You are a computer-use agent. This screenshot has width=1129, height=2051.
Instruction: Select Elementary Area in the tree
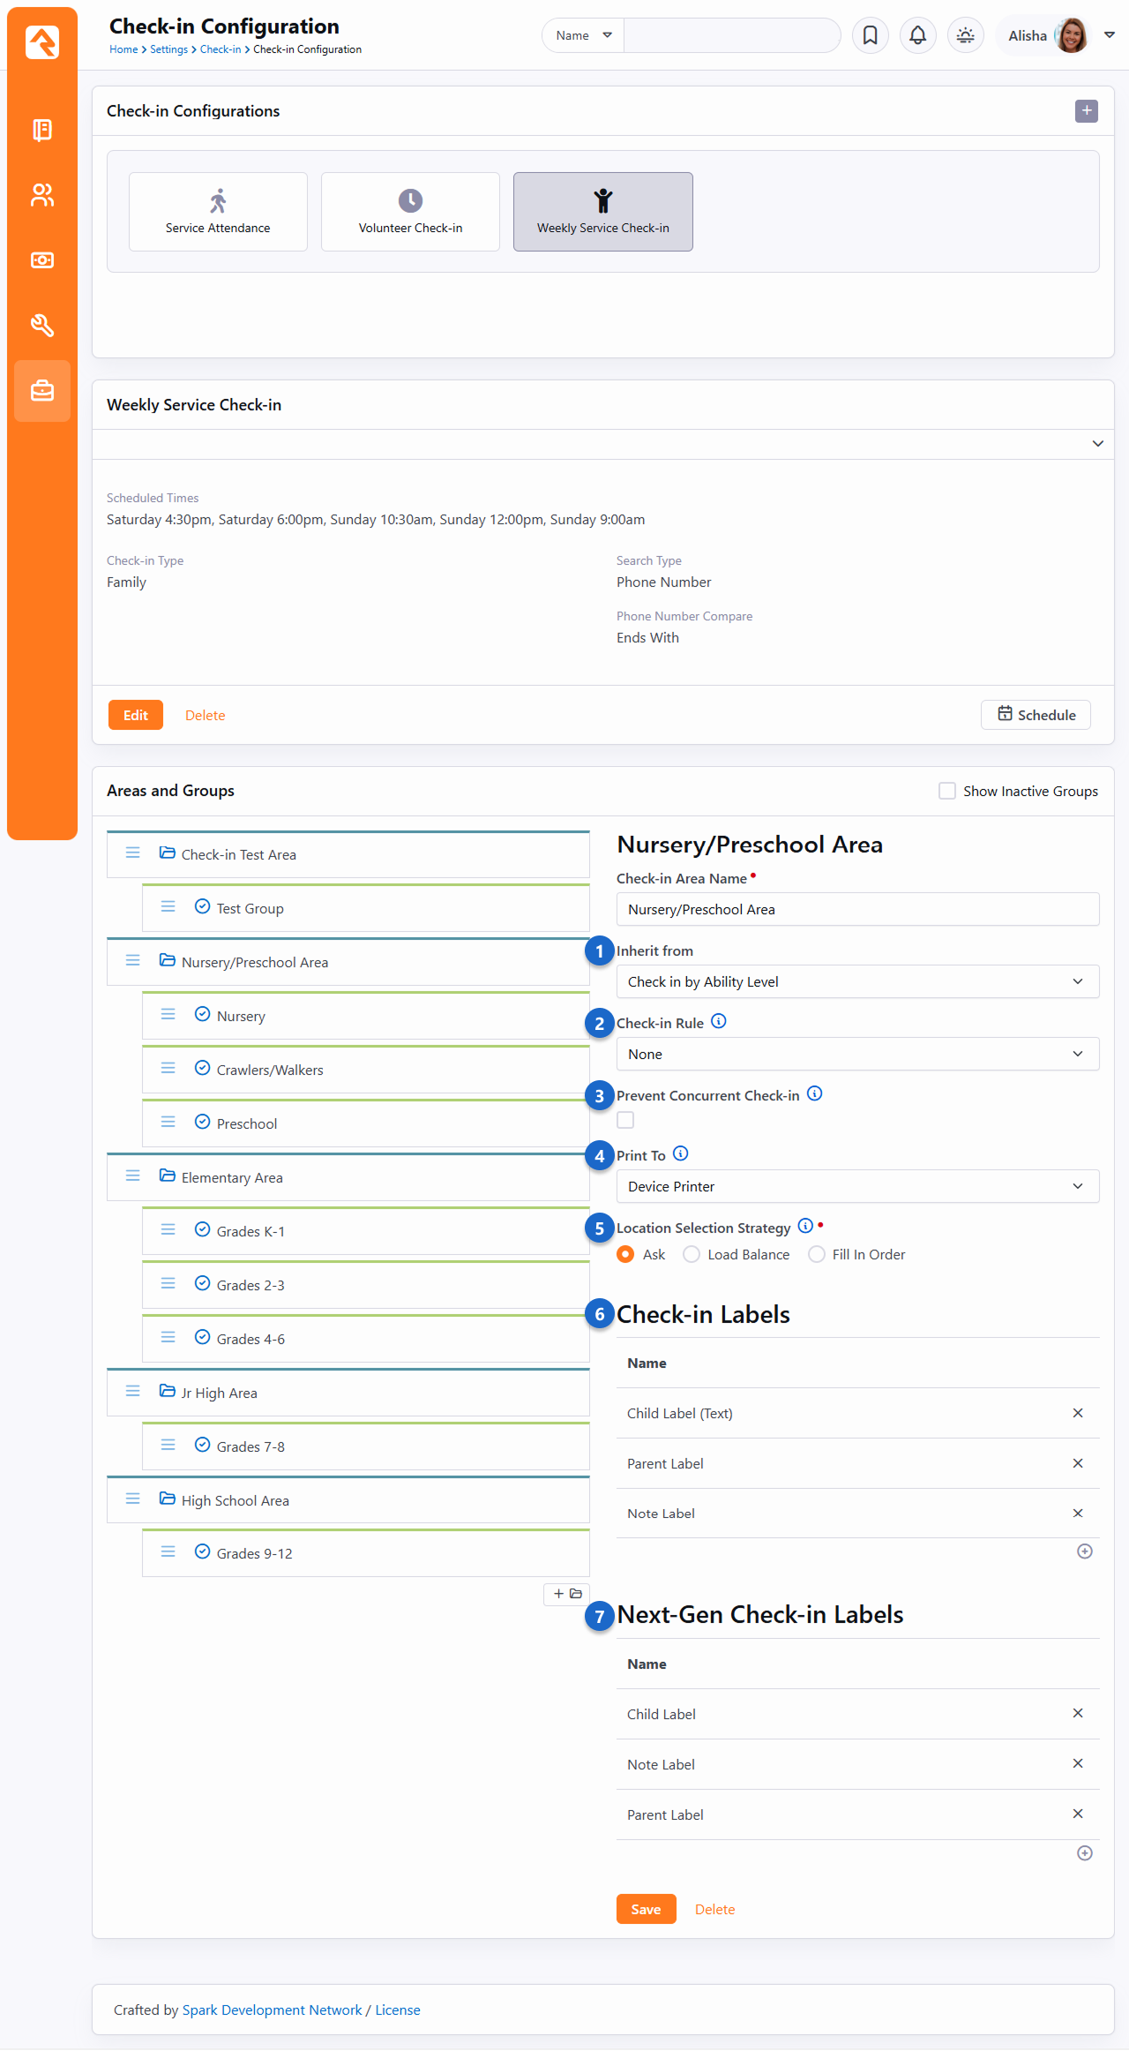point(232,1177)
